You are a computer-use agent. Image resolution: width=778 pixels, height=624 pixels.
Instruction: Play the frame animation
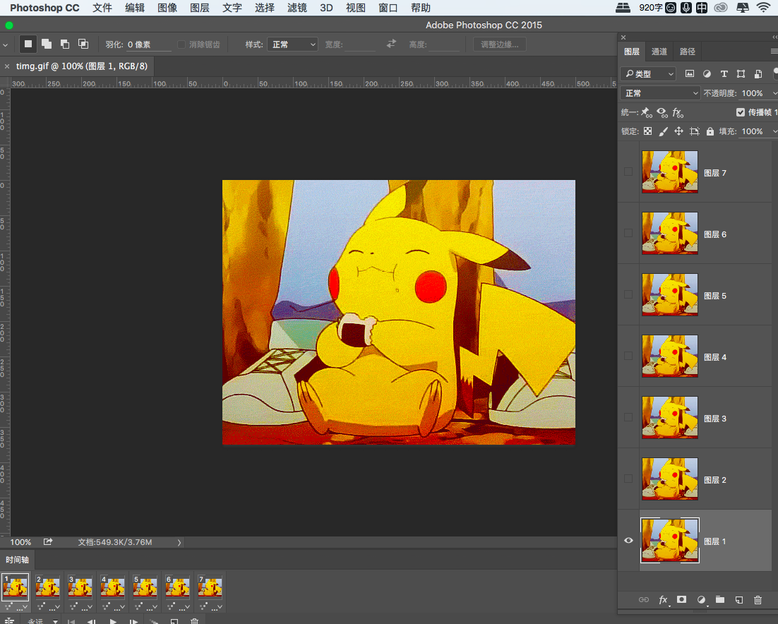pyautogui.click(x=113, y=621)
